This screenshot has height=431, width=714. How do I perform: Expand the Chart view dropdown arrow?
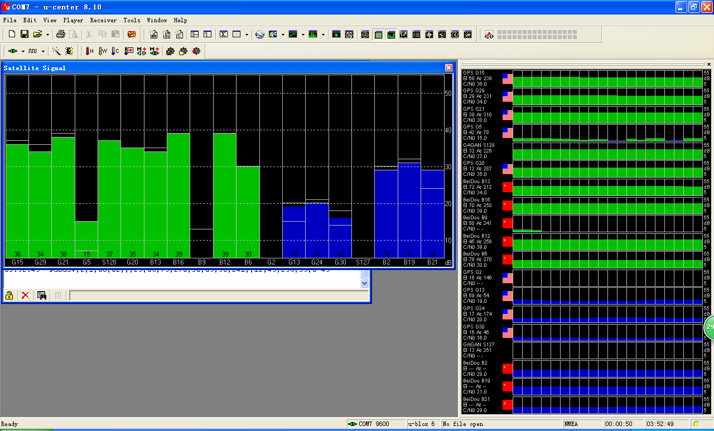click(x=303, y=35)
